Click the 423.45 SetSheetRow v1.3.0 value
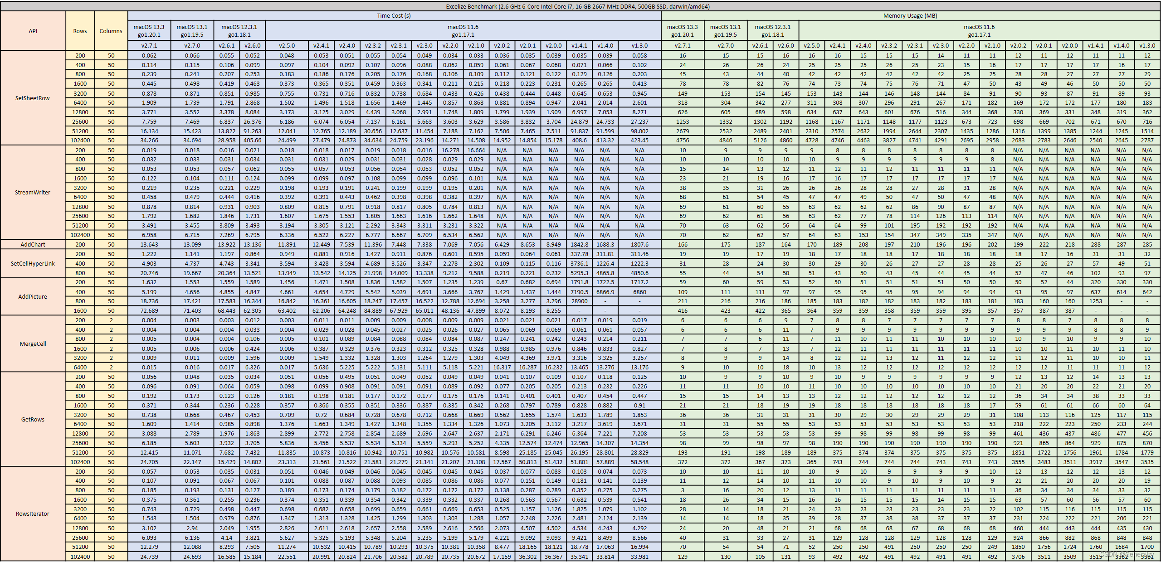The height and width of the screenshot is (562, 1161). [x=639, y=140]
